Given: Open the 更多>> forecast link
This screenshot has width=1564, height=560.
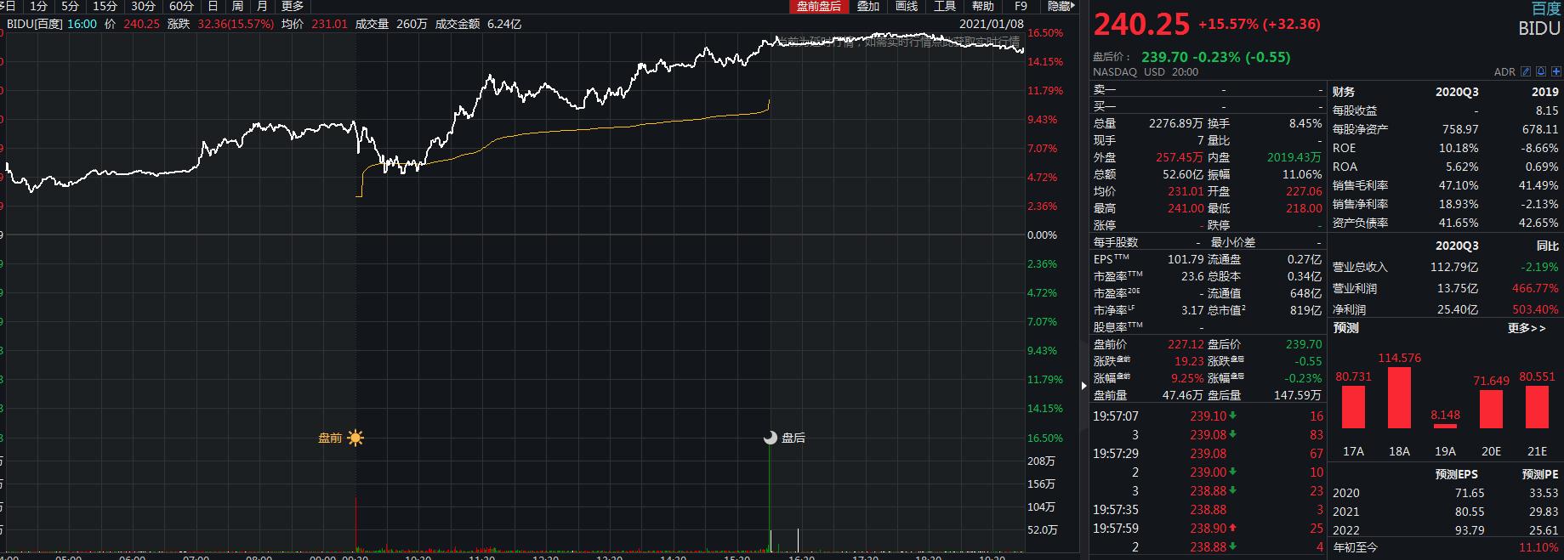Looking at the screenshot, I should click(1527, 328).
